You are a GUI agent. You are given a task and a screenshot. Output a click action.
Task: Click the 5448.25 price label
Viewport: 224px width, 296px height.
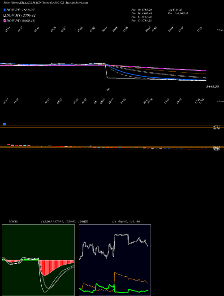tap(212, 87)
